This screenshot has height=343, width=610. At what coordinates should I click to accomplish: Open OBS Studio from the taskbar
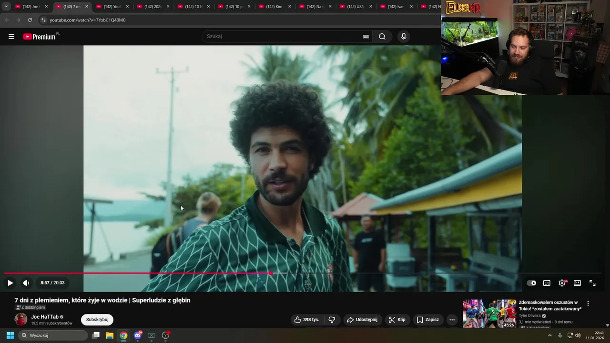tap(165, 335)
